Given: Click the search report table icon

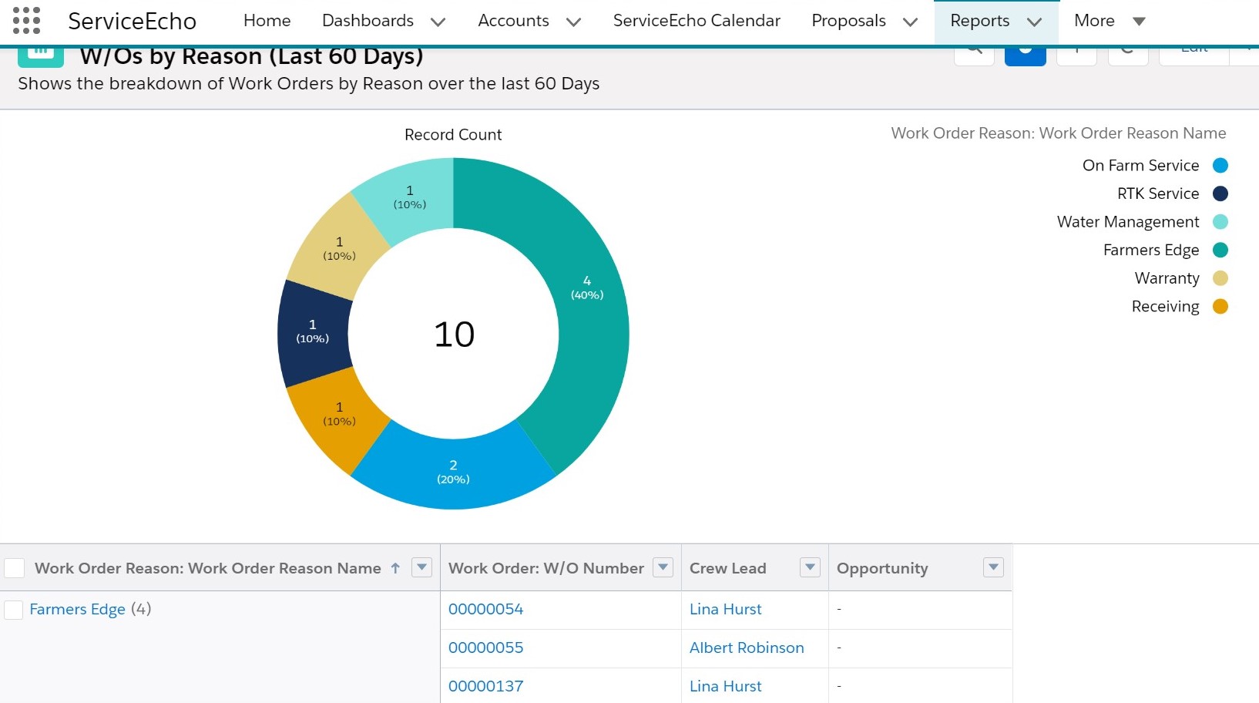Looking at the screenshot, I should [974, 51].
